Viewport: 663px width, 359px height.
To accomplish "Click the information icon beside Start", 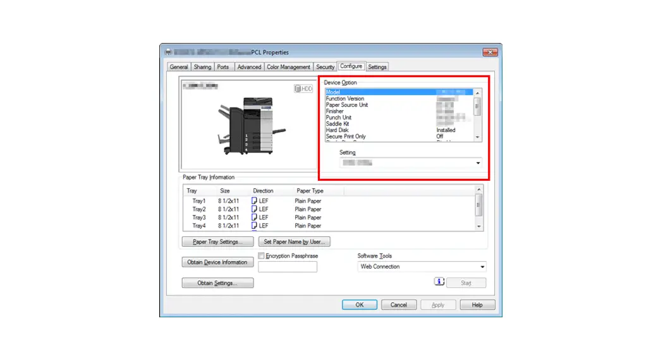I will click(x=439, y=282).
